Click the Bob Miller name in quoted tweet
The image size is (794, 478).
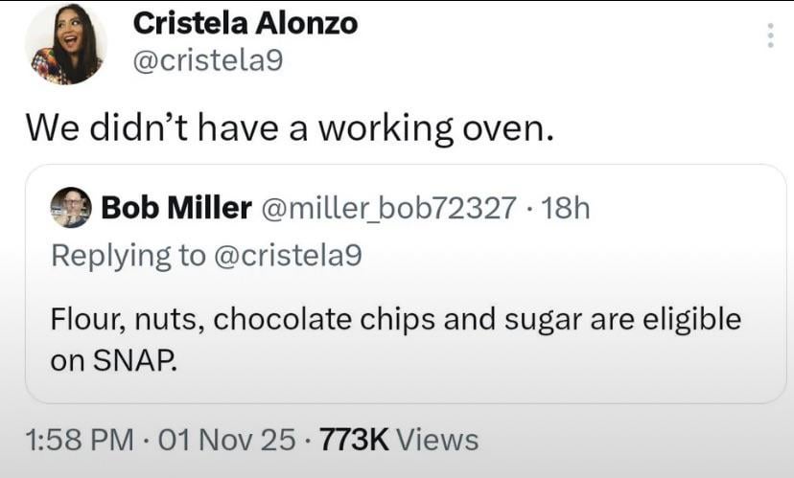175,207
